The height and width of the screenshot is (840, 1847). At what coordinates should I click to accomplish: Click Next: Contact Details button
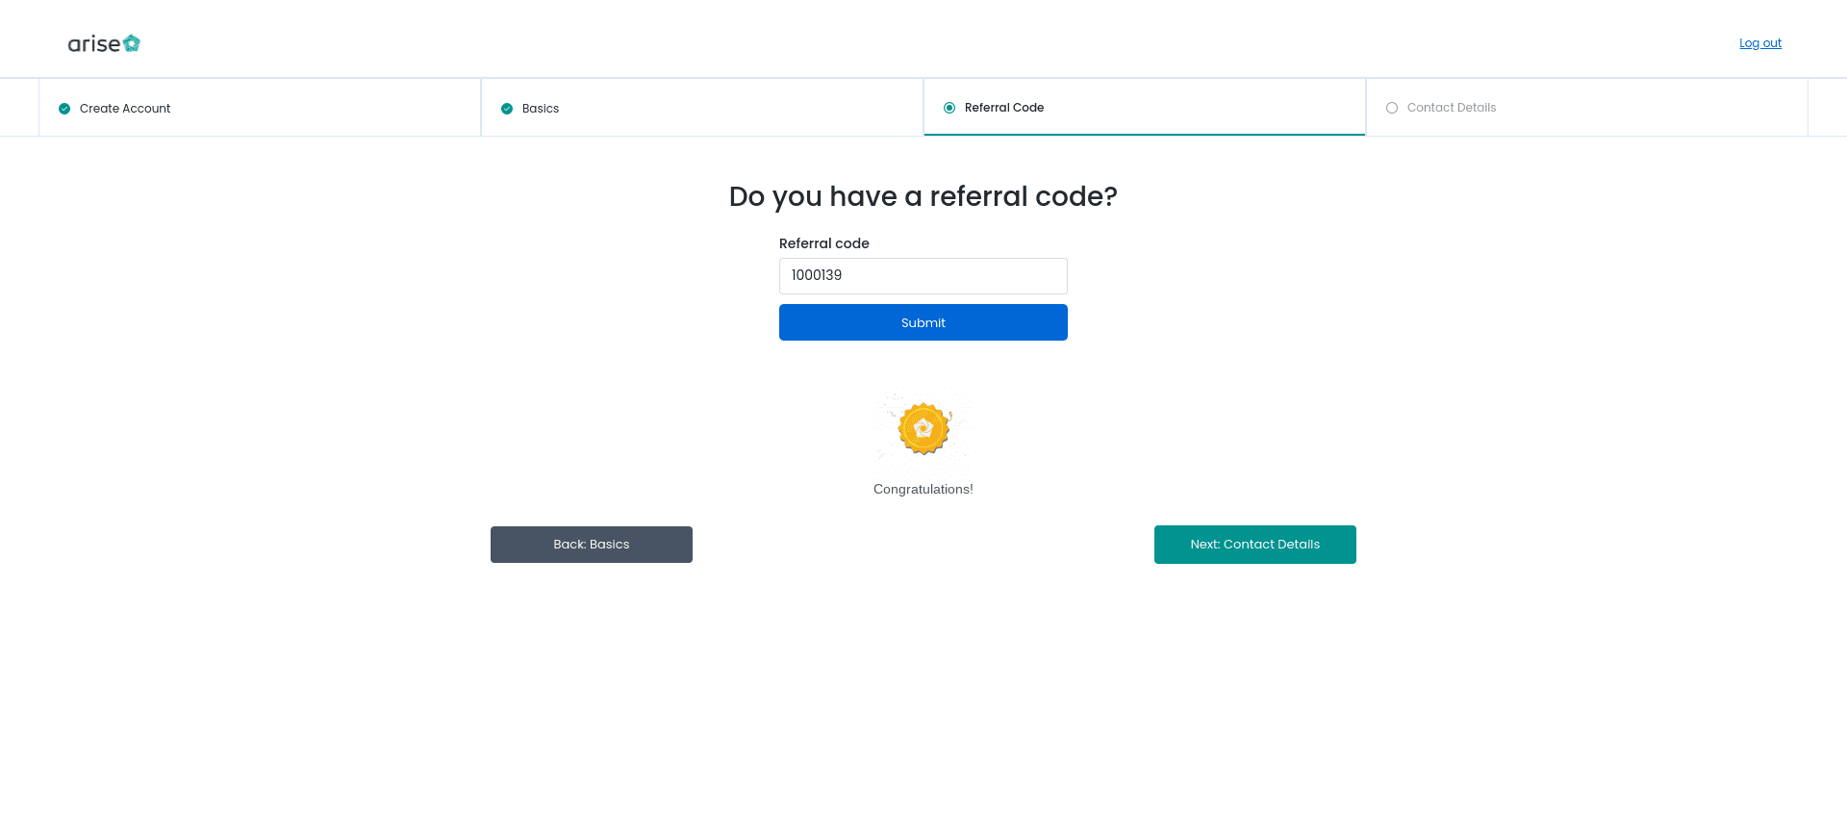(x=1255, y=545)
